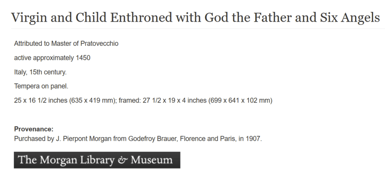Click the Virgin and Child Enthroned title
The width and height of the screenshot is (385, 182).
pyautogui.click(x=195, y=18)
